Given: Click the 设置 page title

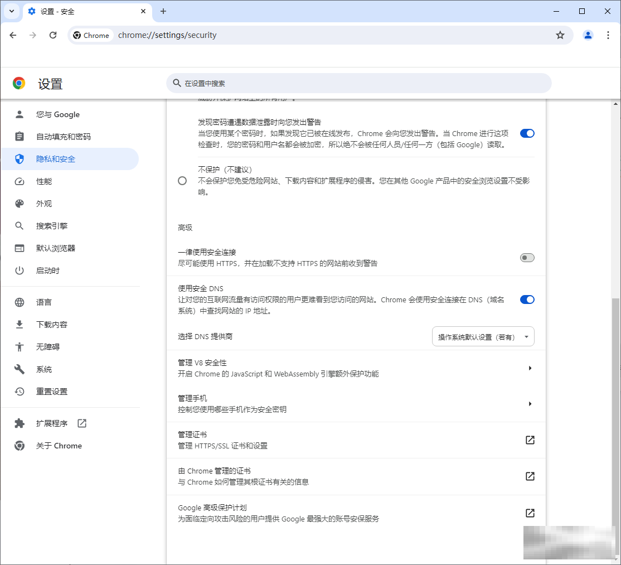Looking at the screenshot, I should coord(50,84).
